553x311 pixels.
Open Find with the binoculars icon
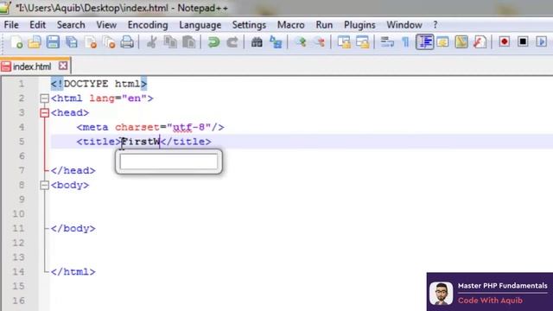257,42
